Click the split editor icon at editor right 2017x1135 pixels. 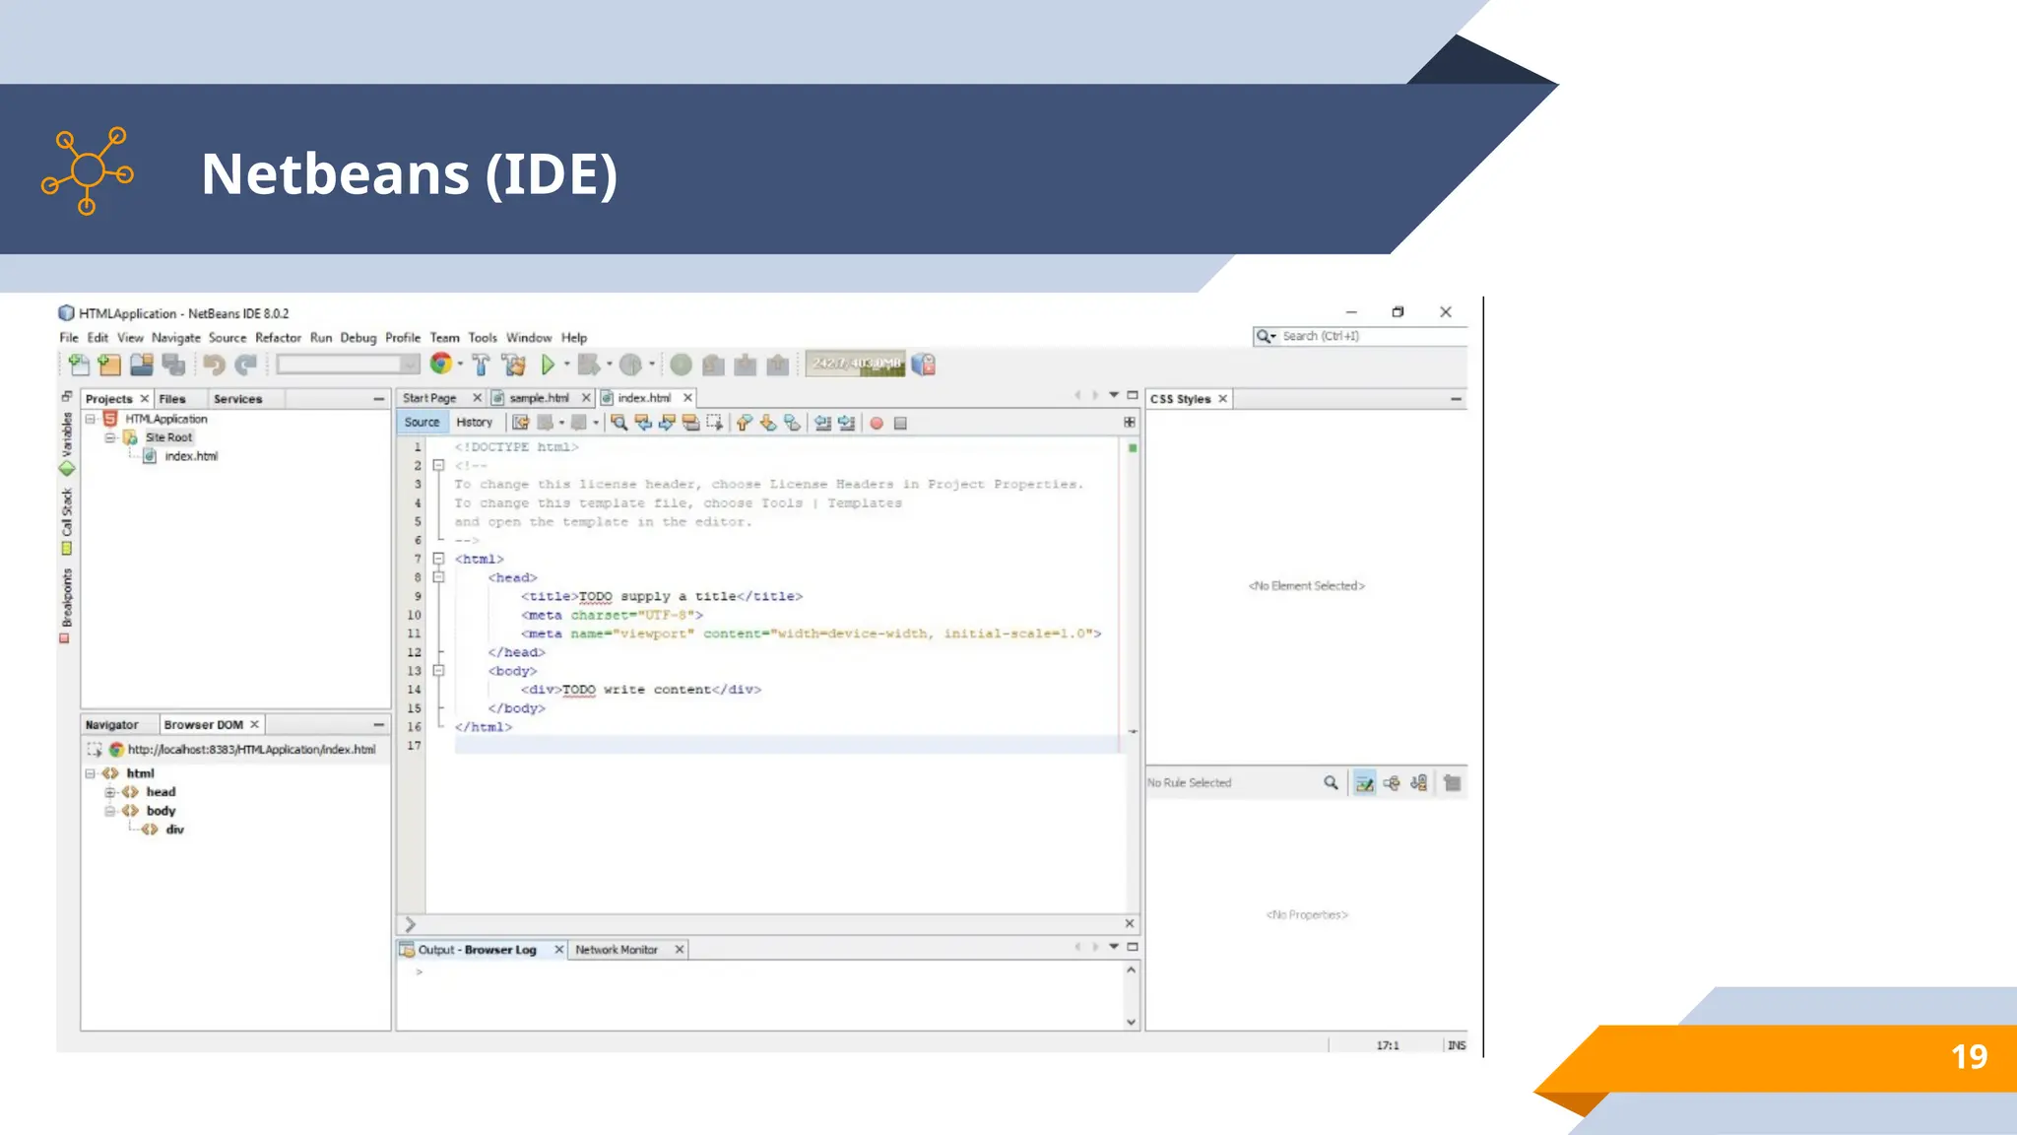(1130, 422)
